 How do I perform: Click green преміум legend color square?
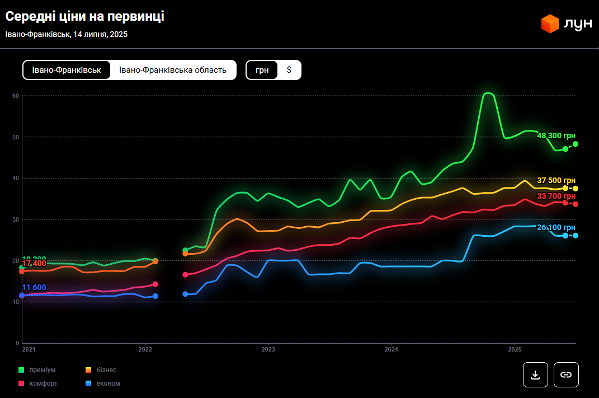tap(21, 370)
